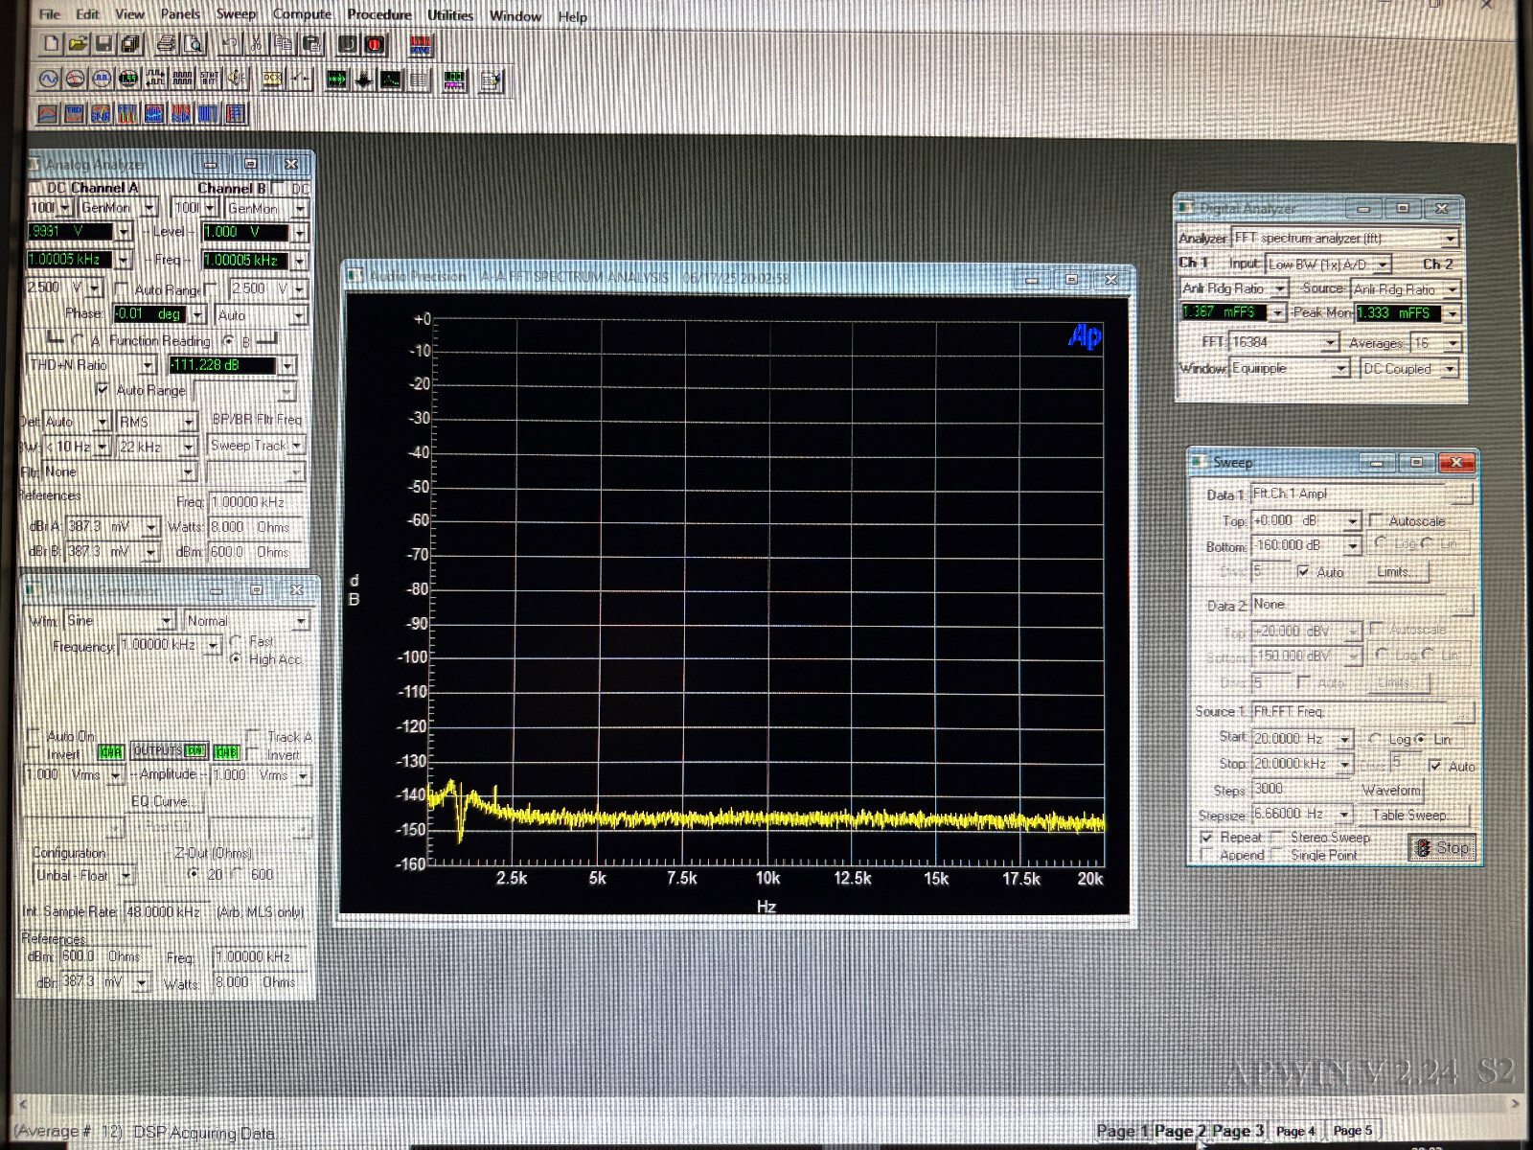Toggle the Repeat checkbox in Sweep panel
This screenshot has height=1150, width=1533.
(x=1206, y=838)
